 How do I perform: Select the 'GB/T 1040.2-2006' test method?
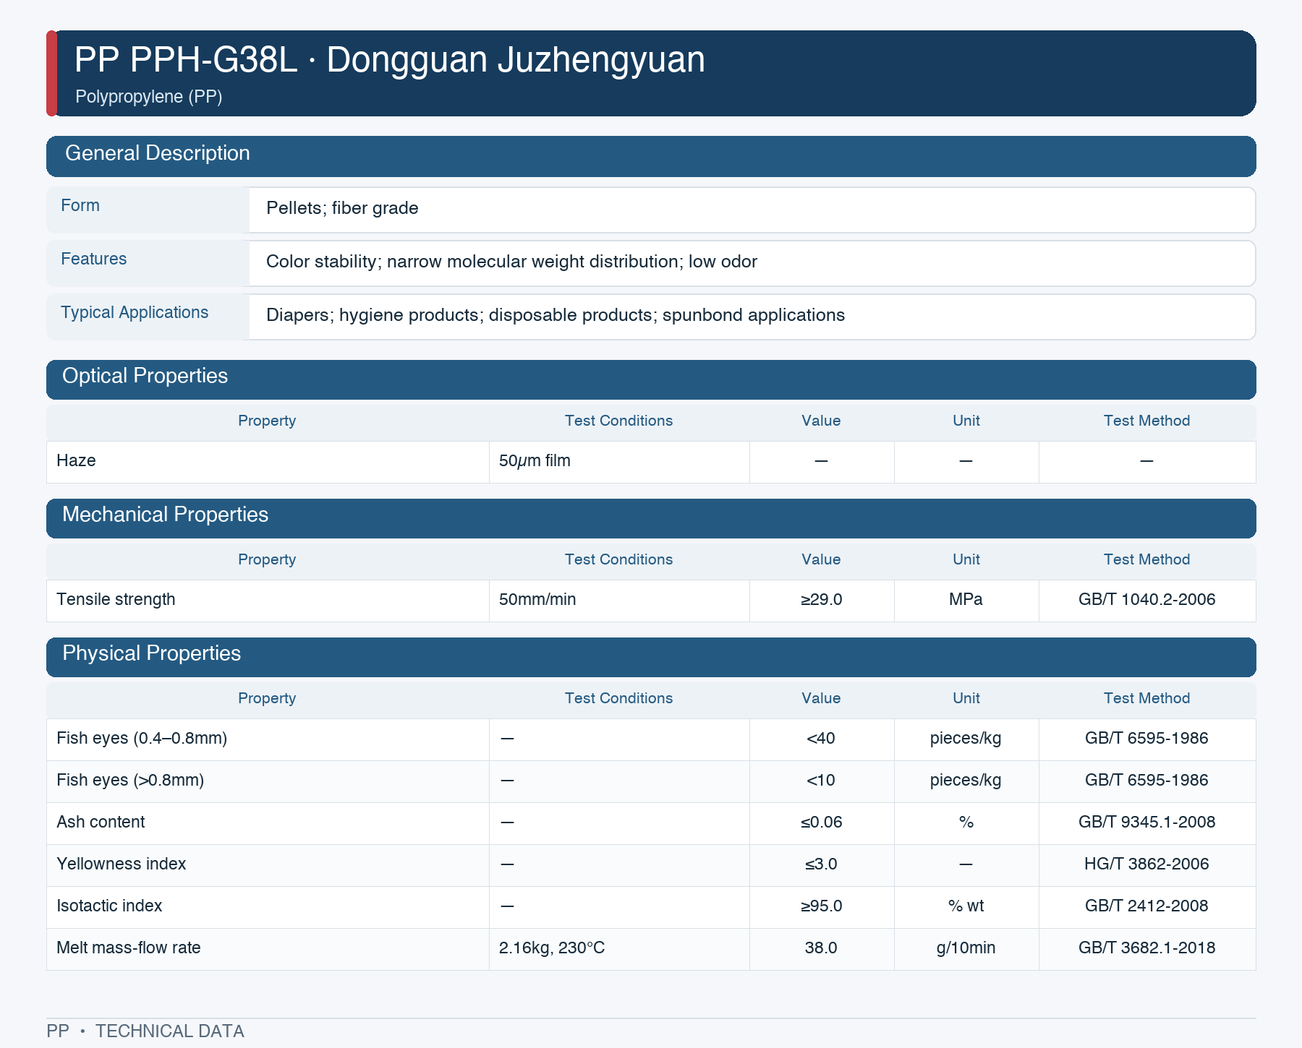click(1146, 600)
